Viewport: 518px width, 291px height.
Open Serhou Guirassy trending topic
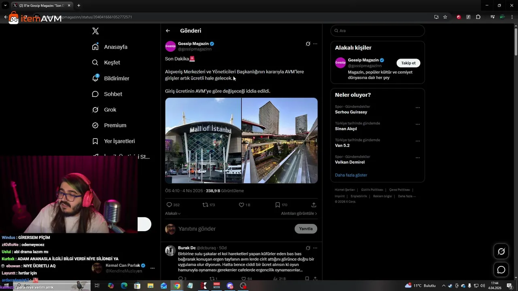(x=351, y=112)
